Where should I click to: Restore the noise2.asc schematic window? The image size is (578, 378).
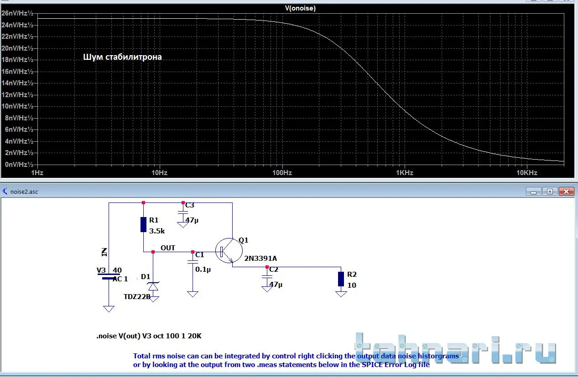pos(550,192)
